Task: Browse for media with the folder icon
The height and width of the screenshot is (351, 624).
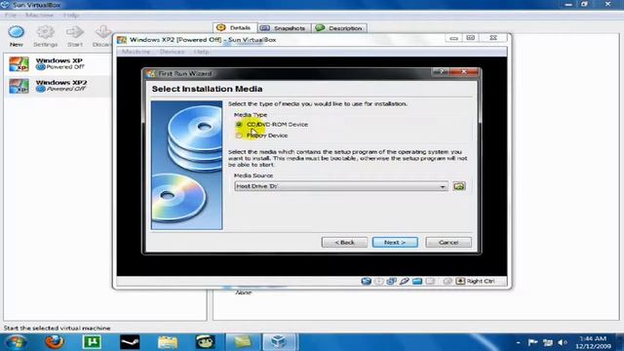Action: [459, 186]
